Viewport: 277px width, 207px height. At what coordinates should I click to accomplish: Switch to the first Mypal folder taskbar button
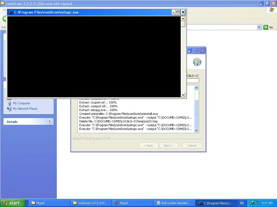click(49, 203)
